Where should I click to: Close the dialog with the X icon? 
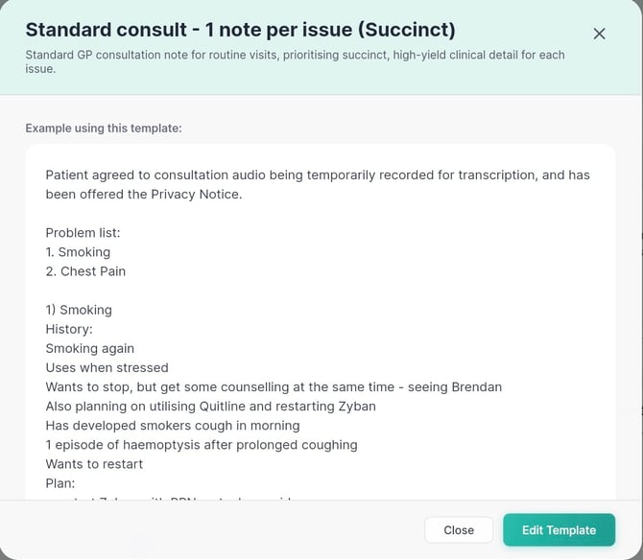[599, 34]
